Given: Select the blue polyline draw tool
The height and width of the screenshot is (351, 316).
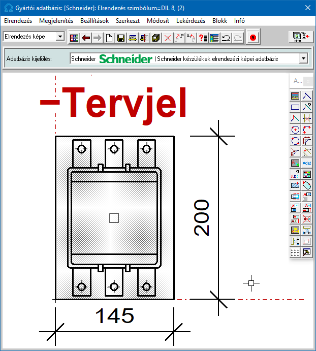Looking at the screenshot, I should 307,96.
